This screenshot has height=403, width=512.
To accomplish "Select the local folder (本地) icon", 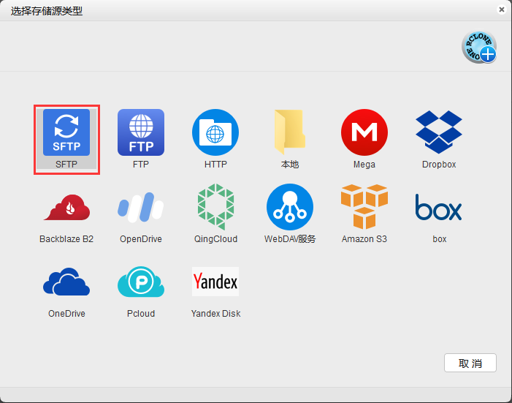I will click(x=290, y=132).
